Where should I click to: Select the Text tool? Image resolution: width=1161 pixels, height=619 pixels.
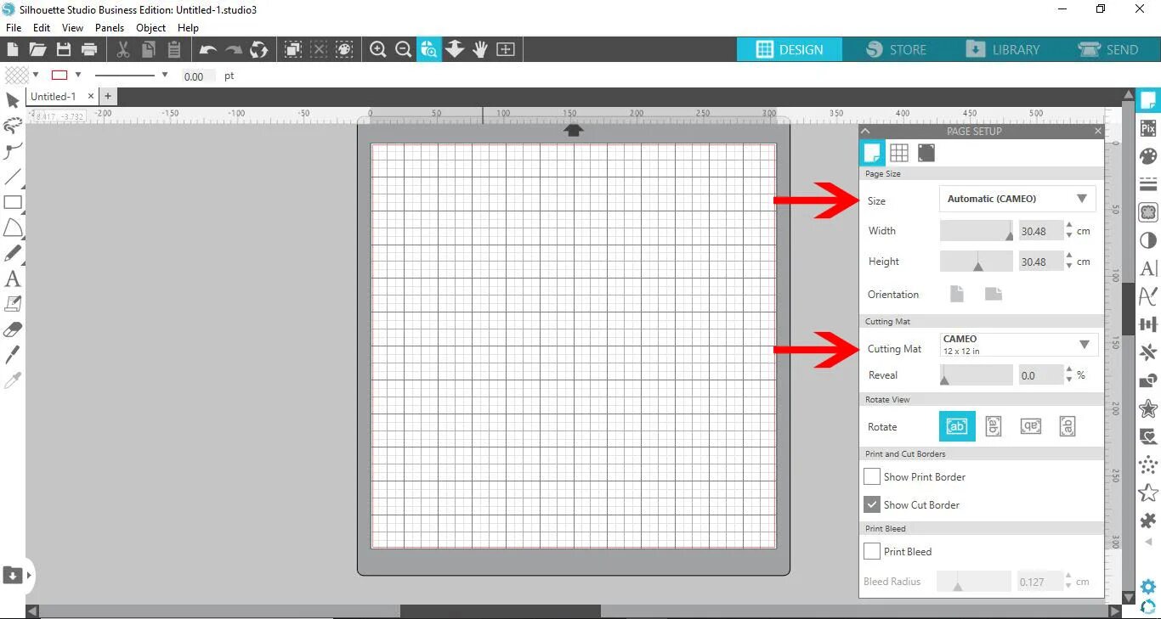(x=13, y=279)
